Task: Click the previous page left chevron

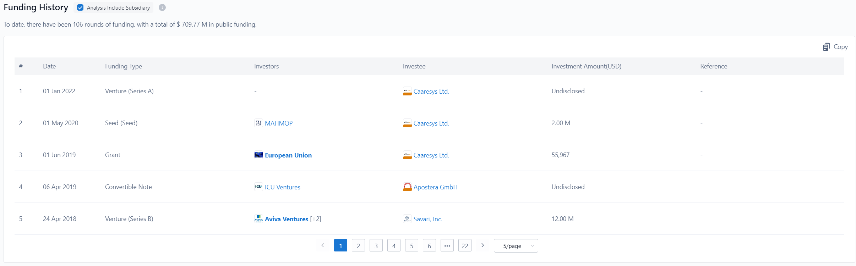Action: [323, 245]
